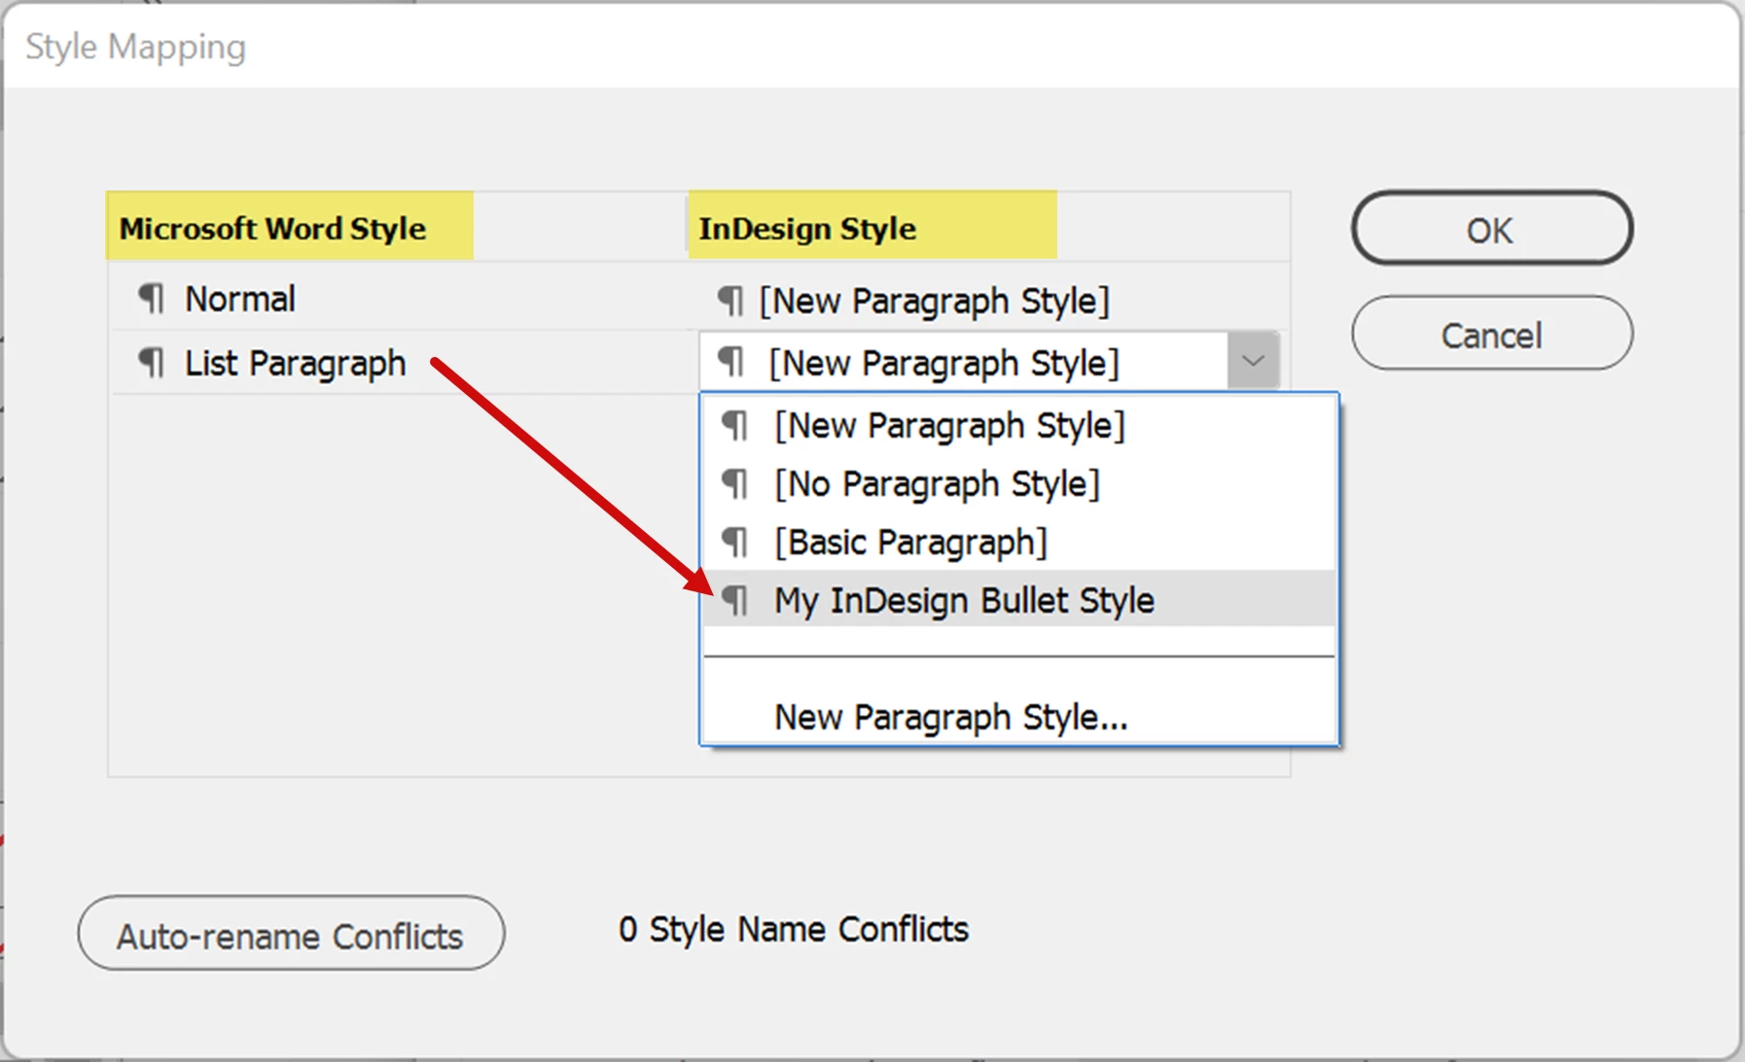This screenshot has height=1062, width=1745.
Task: Click the Auto-rename Conflicts button
Action: 291,934
